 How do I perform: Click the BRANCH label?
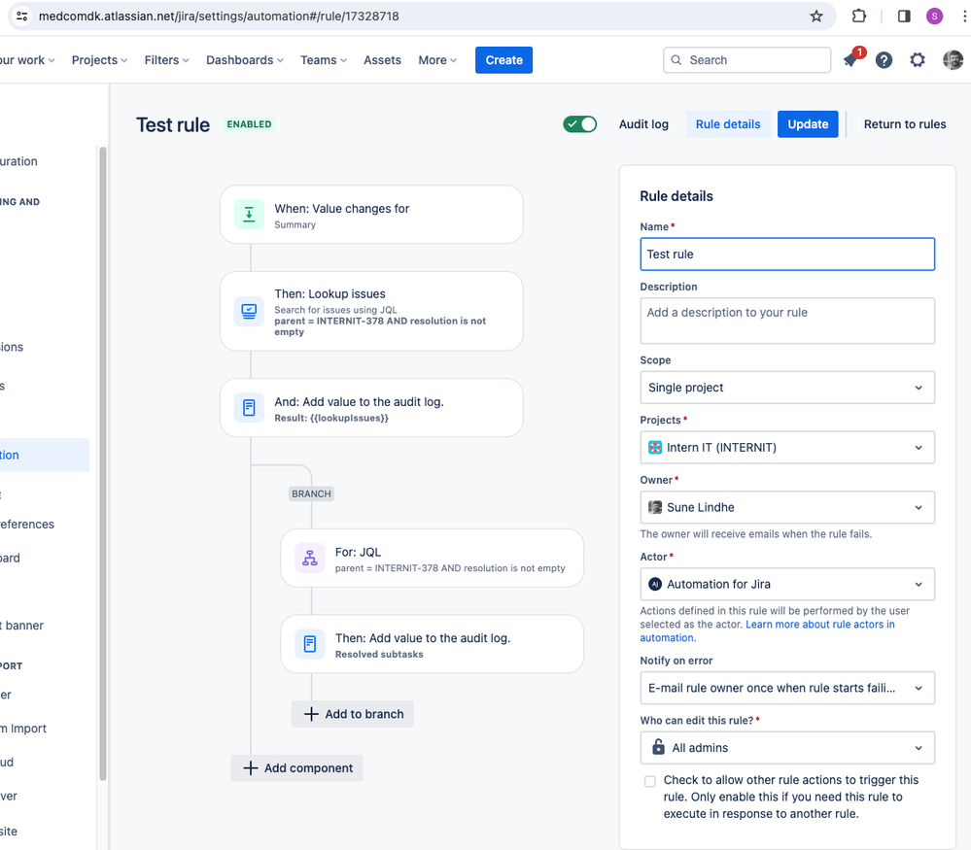point(311,493)
